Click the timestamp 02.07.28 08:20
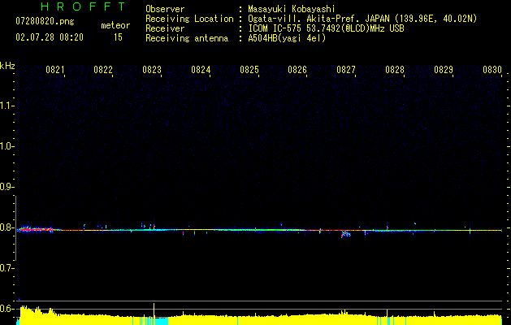This screenshot has height=325, width=511. [x=50, y=37]
